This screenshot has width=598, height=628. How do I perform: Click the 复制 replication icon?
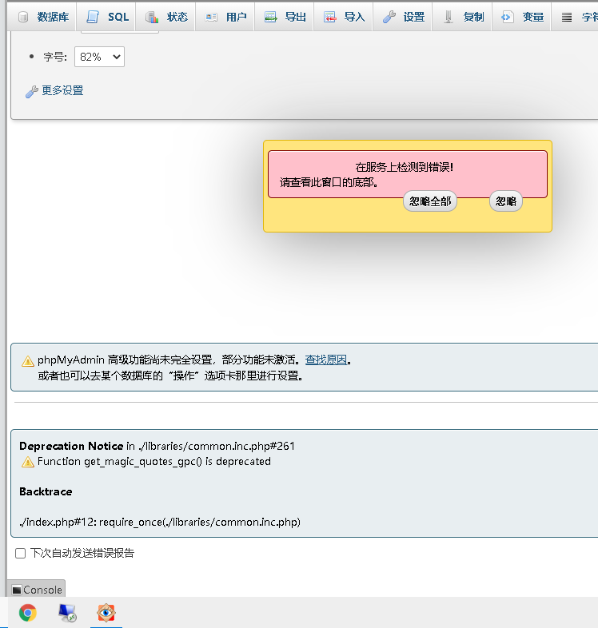coord(448,17)
